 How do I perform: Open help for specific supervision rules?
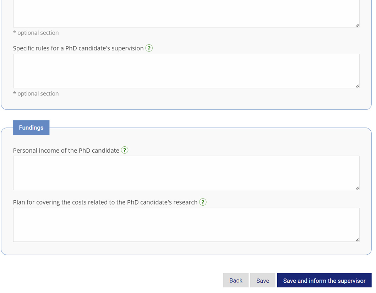tap(149, 48)
